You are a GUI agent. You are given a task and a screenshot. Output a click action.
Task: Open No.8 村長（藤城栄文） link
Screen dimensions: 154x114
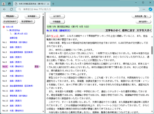pos(17,76)
